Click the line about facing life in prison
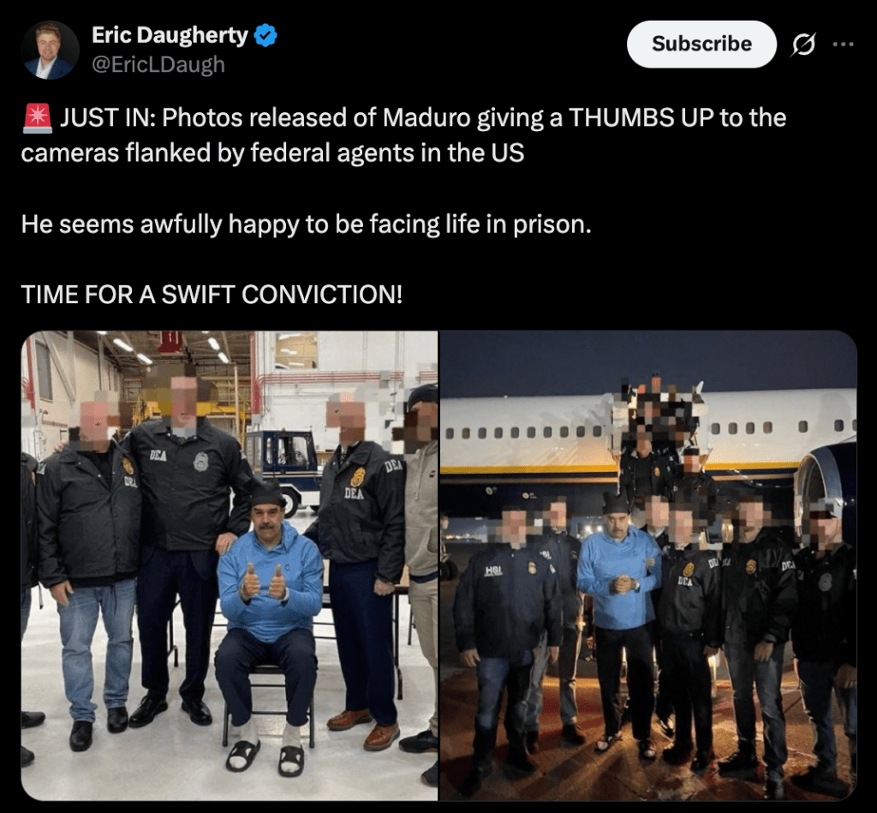Image resolution: width=877 pixels, height=813 pixels. (306, 224)
